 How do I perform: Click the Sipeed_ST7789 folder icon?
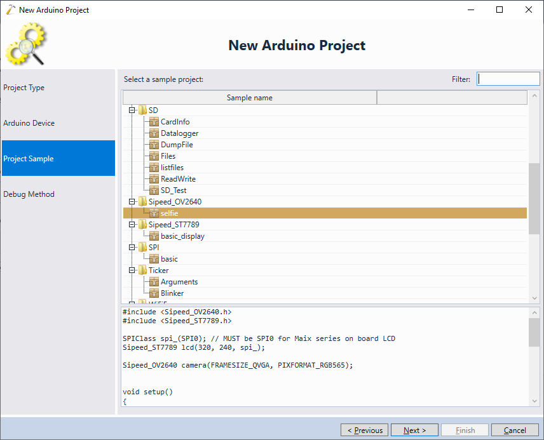(x=142, y=225)
